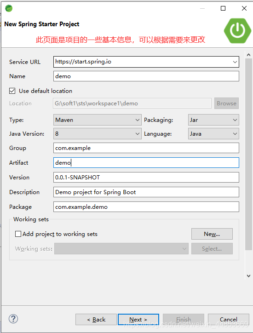
Task: Focus the Name input field
Action: tap(146, 76)
